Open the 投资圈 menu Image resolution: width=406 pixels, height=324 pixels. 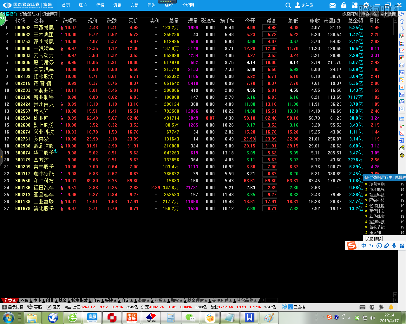pyautogui.click(x=188, y=5)
